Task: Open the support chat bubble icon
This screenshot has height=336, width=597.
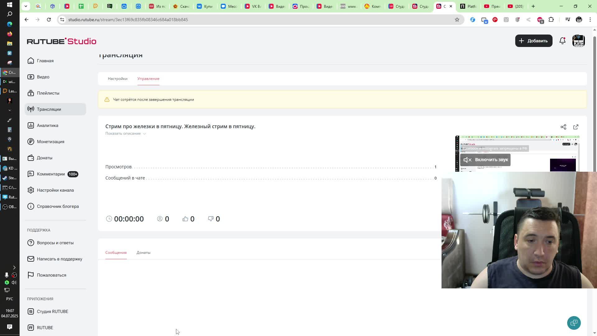Action: point(574,323)
